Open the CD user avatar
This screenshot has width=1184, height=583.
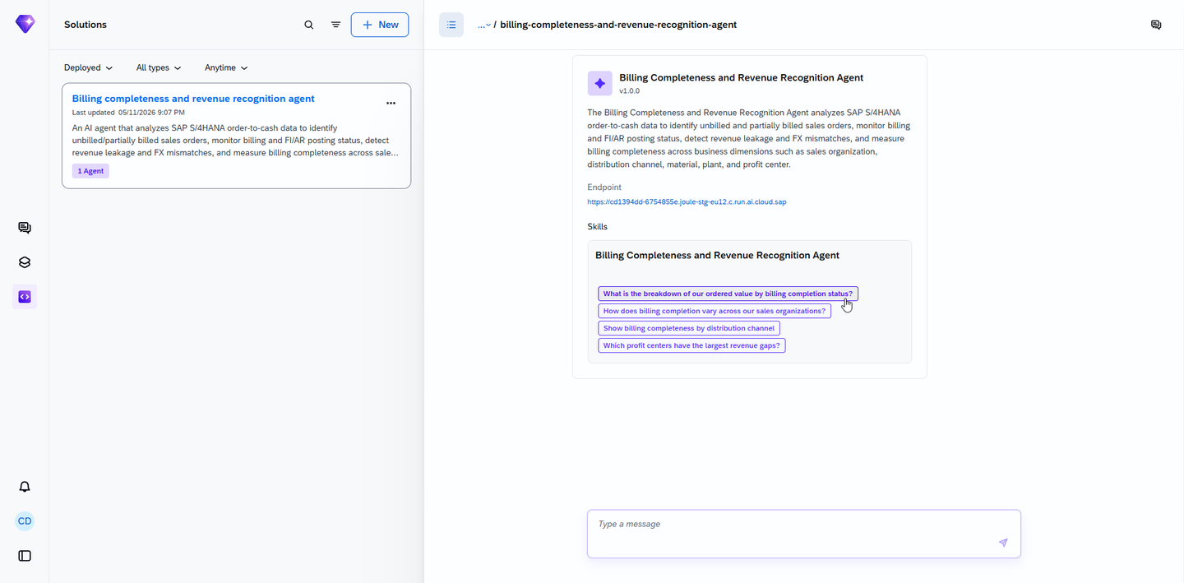[x=25, y=521]
